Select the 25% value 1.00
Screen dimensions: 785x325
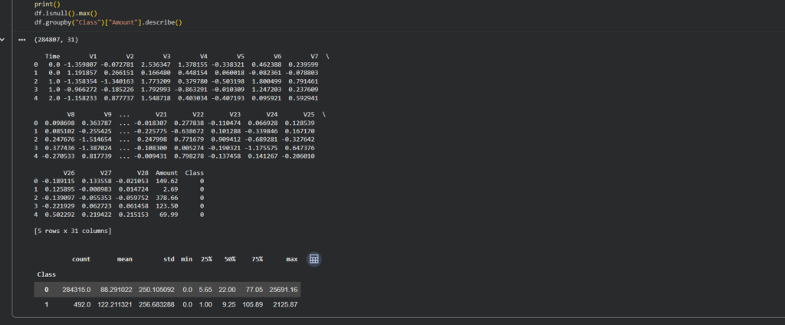pos(205,304)
